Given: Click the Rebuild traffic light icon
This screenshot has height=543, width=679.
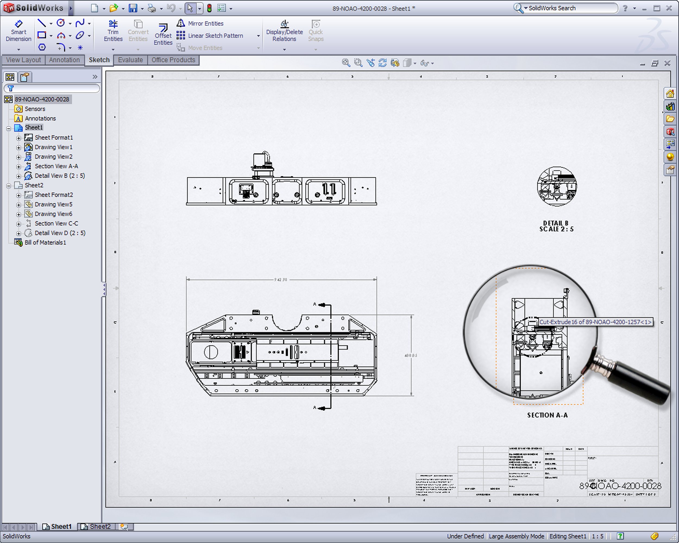Looking at the screenshot, I should (209, 8).
